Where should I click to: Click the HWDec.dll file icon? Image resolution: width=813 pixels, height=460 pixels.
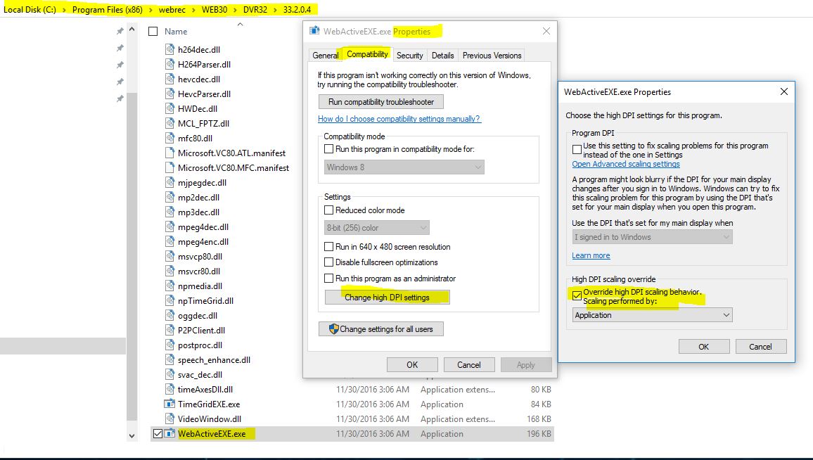click(169, 108)
